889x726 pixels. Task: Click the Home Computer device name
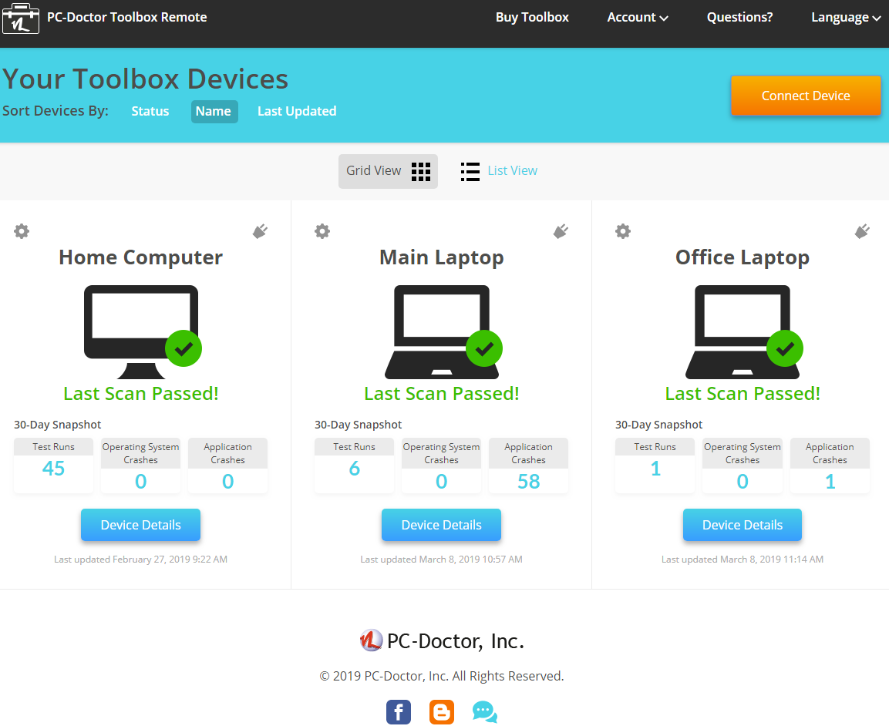pyautogui.click(x=140, y=257)
